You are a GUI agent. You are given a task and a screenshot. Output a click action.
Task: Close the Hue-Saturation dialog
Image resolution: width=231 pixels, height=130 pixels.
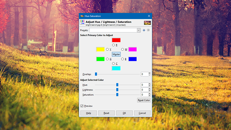point(149,16)
